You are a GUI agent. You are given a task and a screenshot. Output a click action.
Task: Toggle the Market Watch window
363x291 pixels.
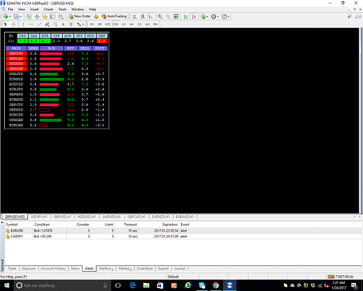click(x=29, y=16)
